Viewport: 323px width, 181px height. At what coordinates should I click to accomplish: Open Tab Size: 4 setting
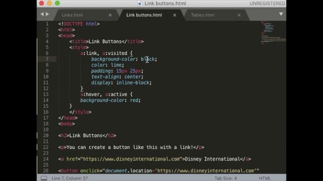(226, 178)
